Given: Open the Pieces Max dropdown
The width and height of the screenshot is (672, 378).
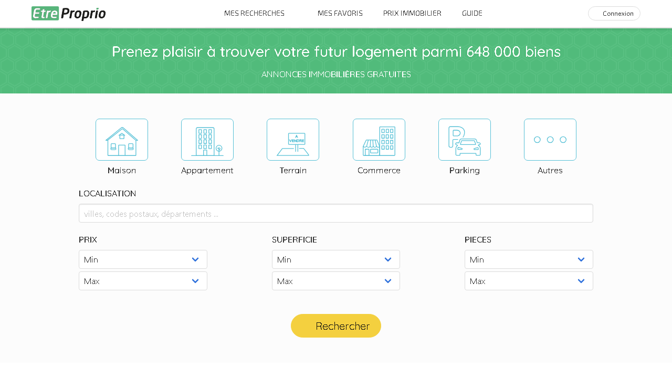Looking at the screenshot, I should coord(529,281).
